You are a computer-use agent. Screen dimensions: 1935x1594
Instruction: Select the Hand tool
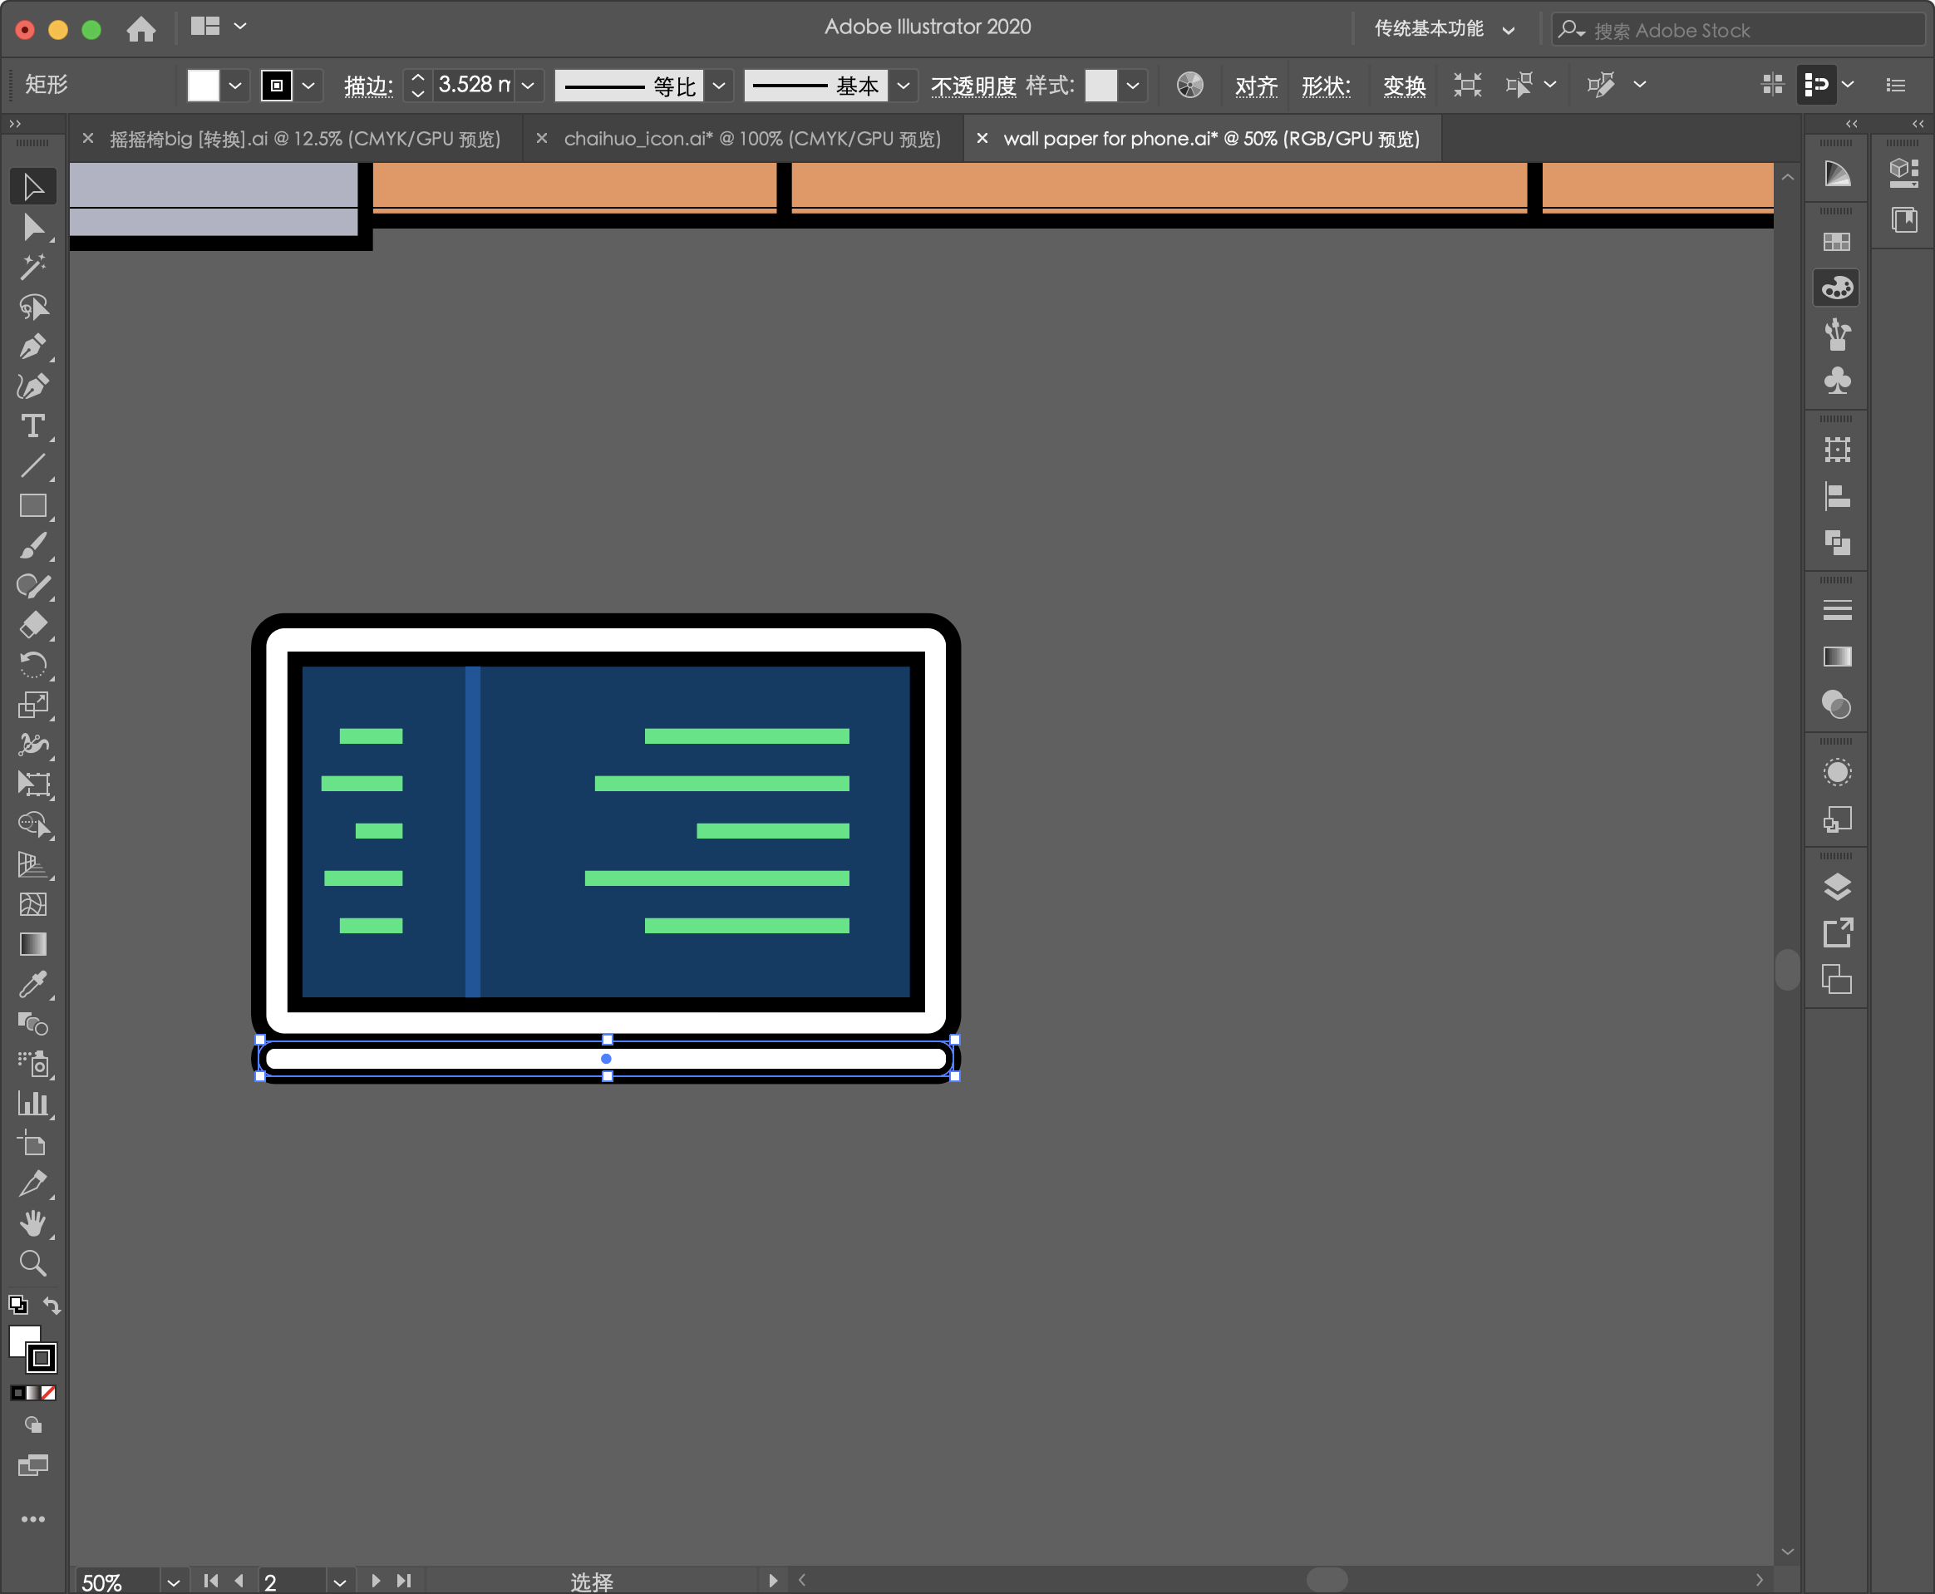33,1223
